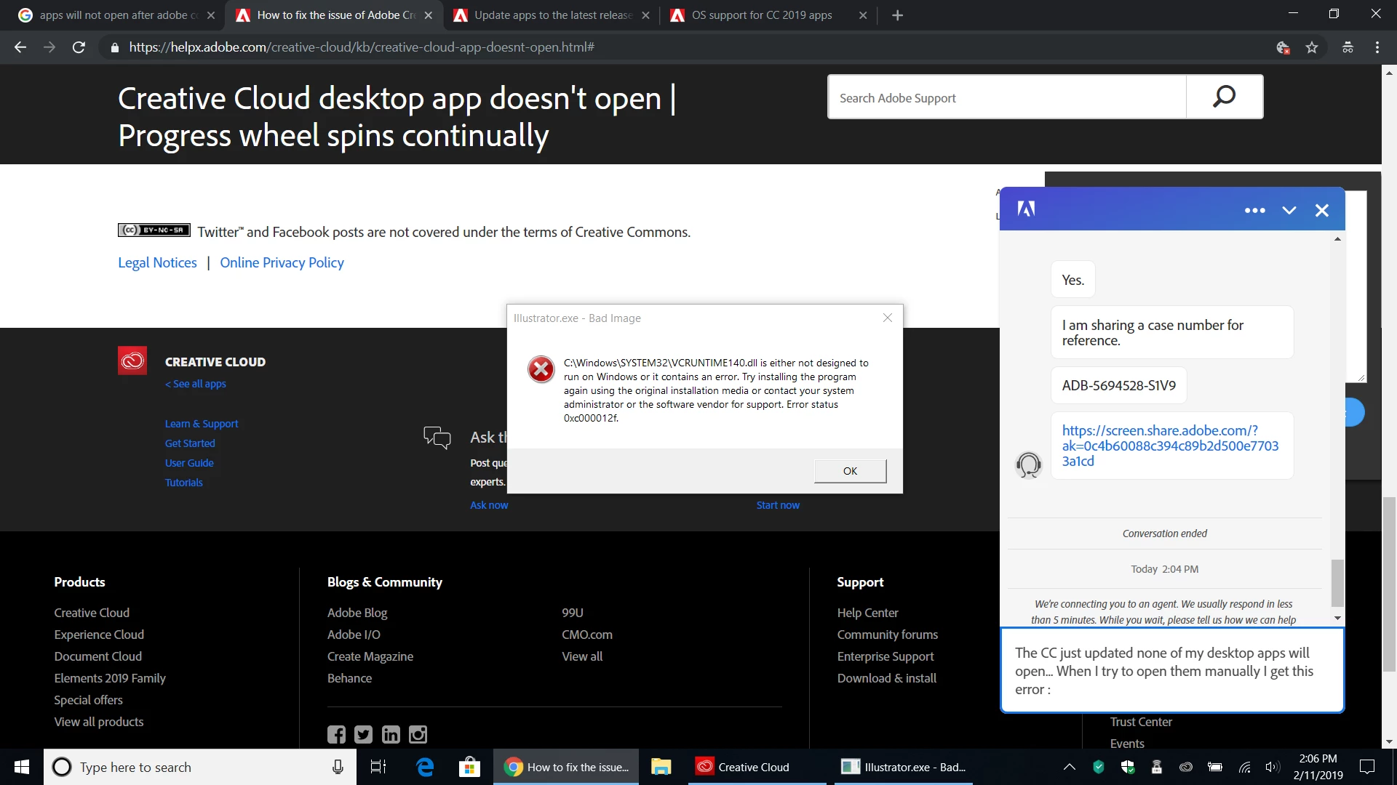Click the Adobe Support search magnifier icon
This screenshot has height=785, width=1397.
[1224, 97]
